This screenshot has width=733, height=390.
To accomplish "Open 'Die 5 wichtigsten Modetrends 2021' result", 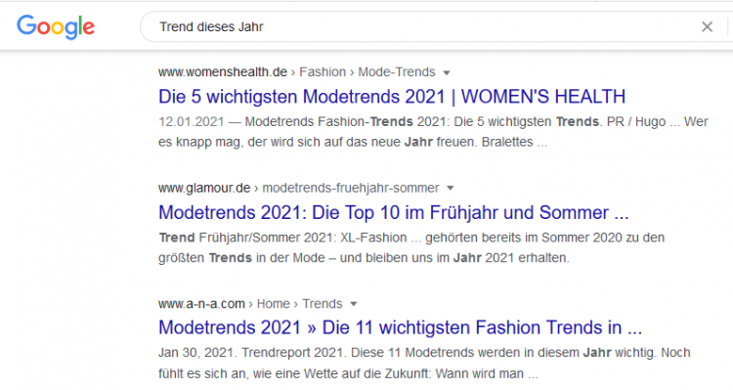I will pyautogui.click(x=392, y=97).
